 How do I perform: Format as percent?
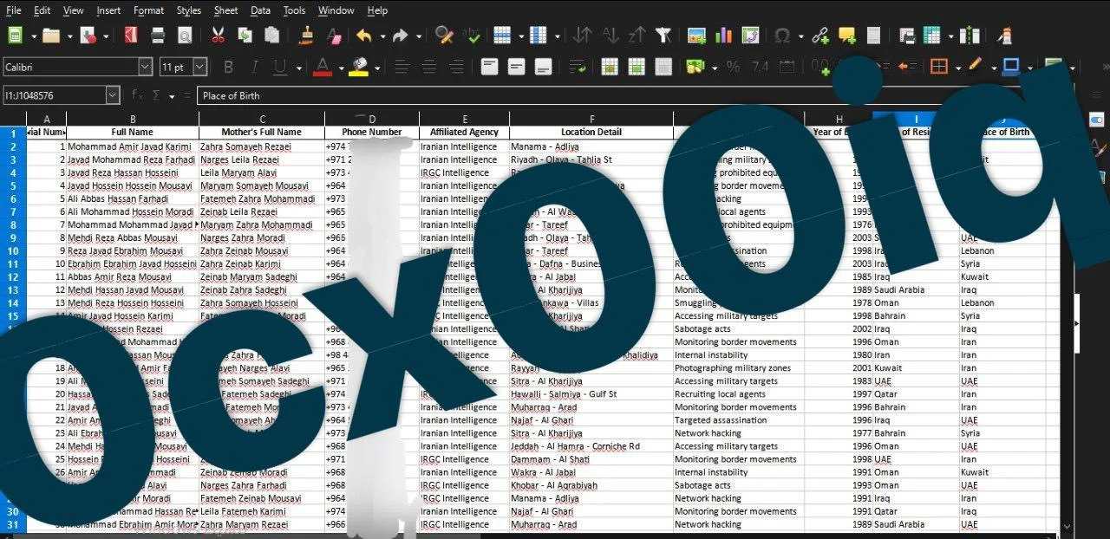click(734, 67)
